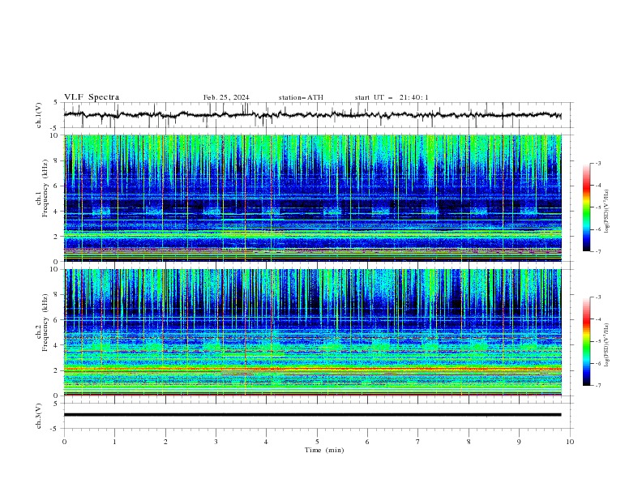Click time axis tick label "5"
This screenshot has width=642, height=496.
tap(317, 442)
